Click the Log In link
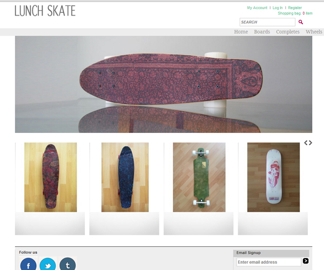 (278, 8)
